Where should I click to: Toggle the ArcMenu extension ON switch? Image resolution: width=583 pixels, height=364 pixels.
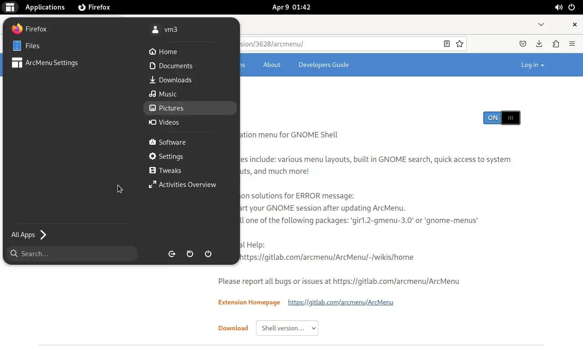[x=501, y=118]
